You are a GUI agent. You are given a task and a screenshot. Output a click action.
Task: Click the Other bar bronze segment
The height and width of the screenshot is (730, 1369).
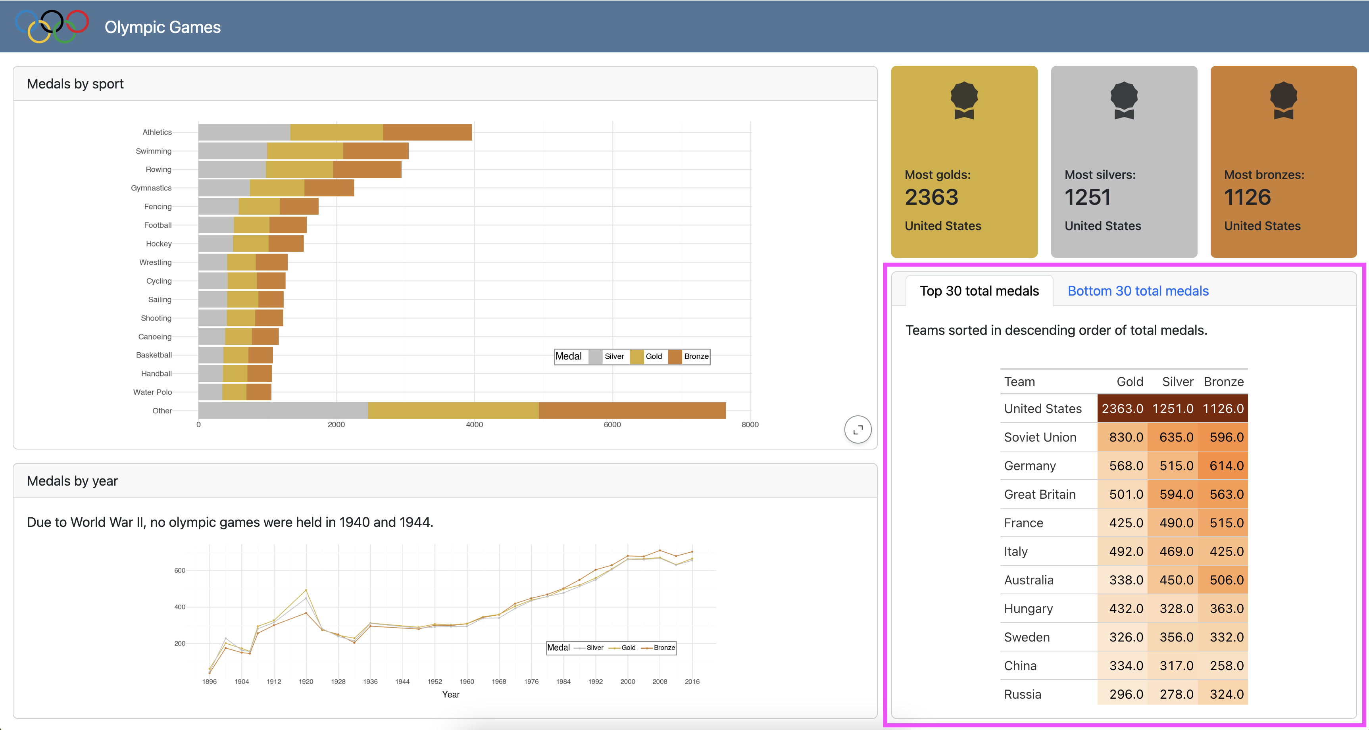(x=633, y=411)
